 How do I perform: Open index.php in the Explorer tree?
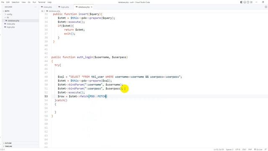point(11,24)
